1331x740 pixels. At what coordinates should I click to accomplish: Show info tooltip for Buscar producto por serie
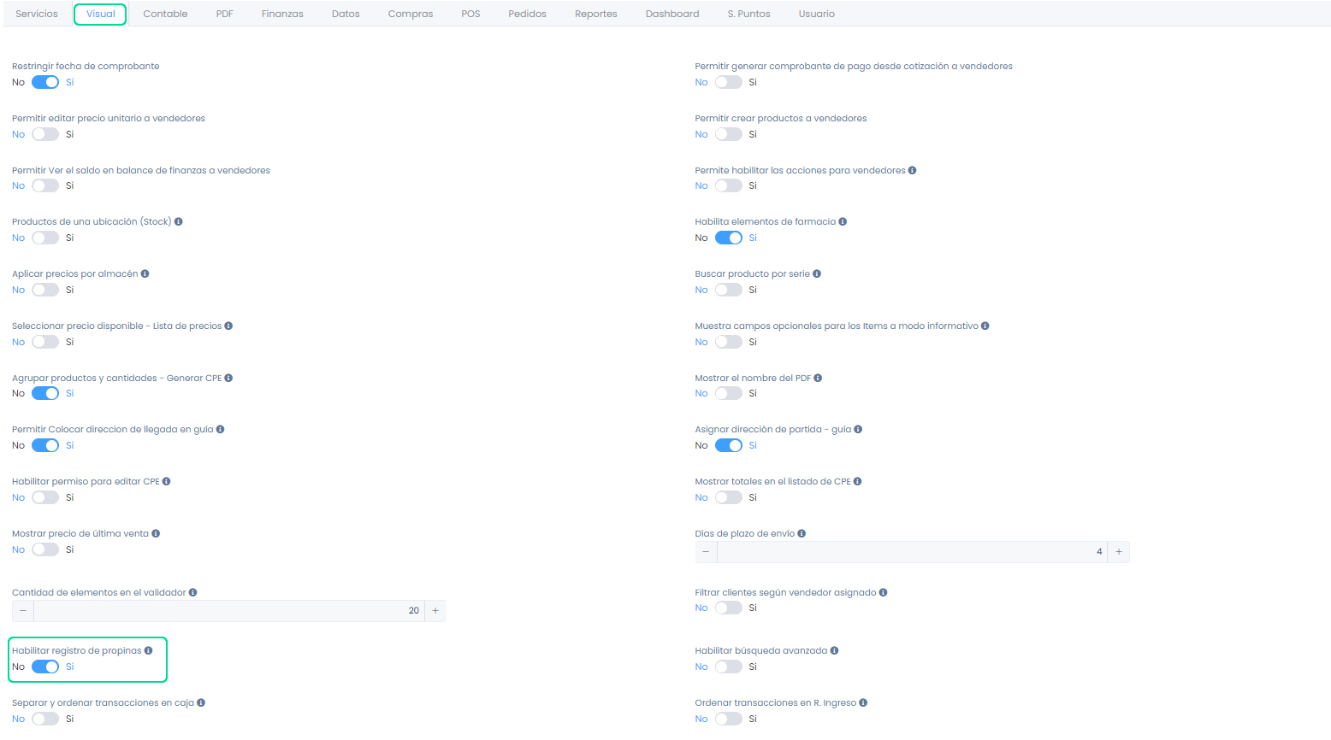coord(817,273)
